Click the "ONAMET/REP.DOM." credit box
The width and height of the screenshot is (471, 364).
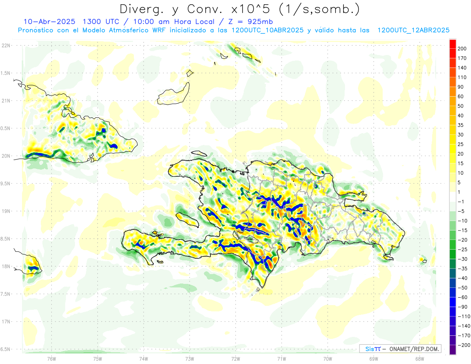(400, 349)
